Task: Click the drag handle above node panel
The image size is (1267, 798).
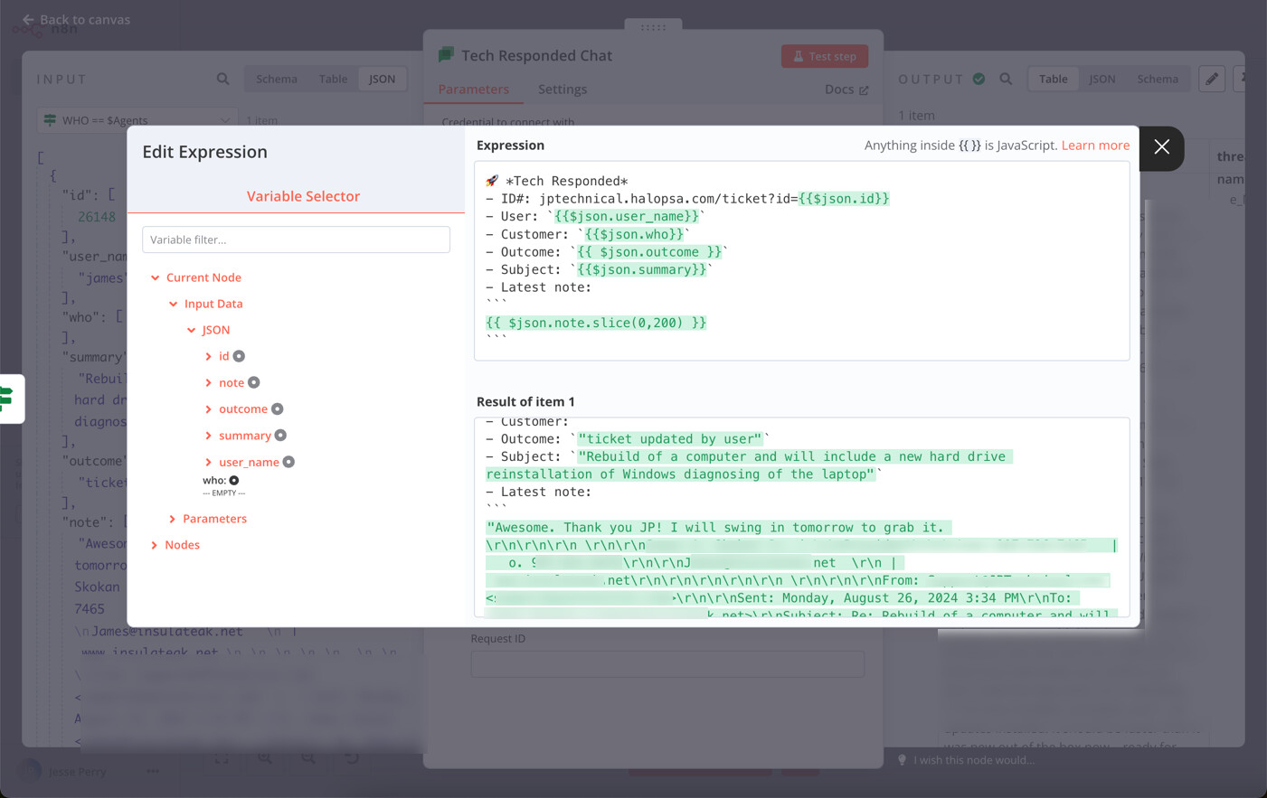Action: pyautogui.click(x=653, y=27)
